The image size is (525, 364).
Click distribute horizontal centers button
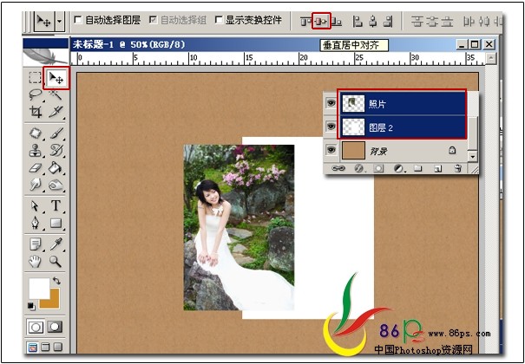coord(485,22)
